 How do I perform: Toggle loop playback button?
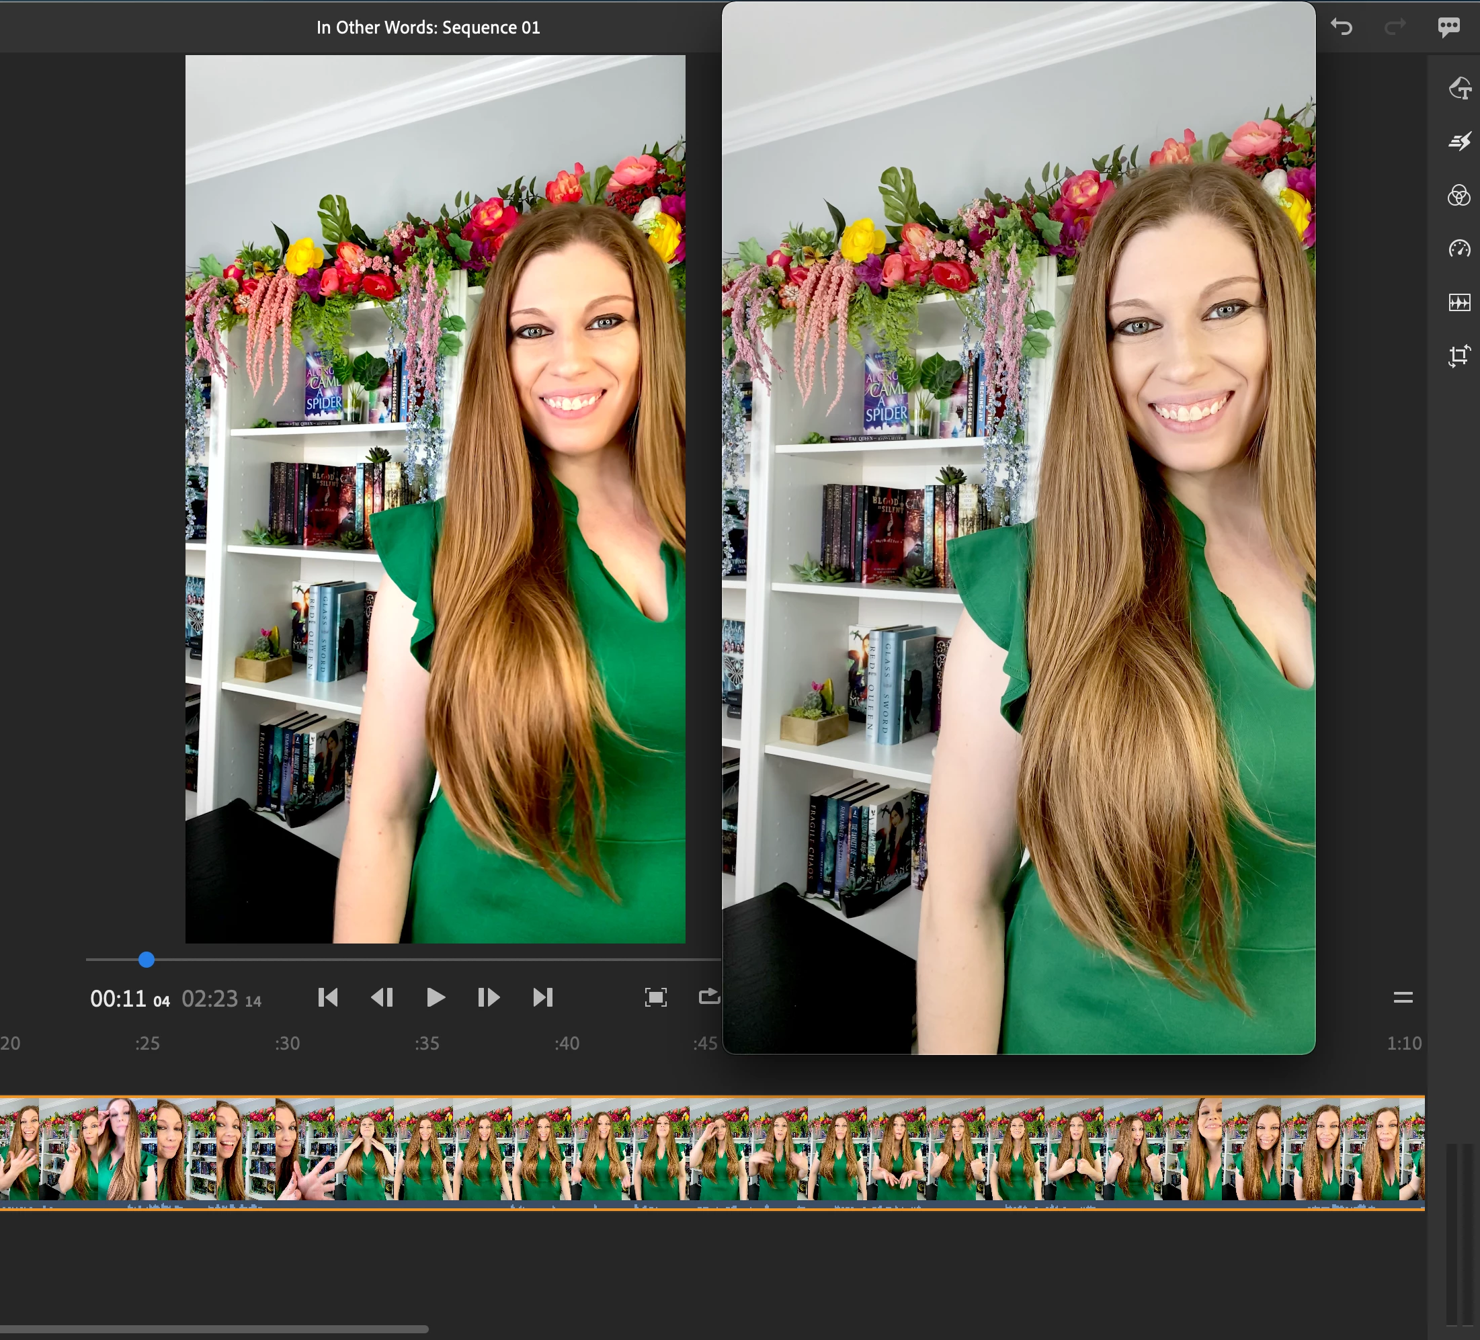(x=708, y=997)
